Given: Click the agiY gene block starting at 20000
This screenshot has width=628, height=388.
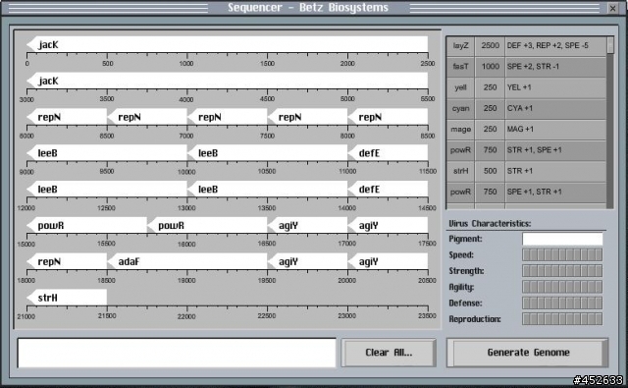Looking at the screenshot, I should point(388,261).
